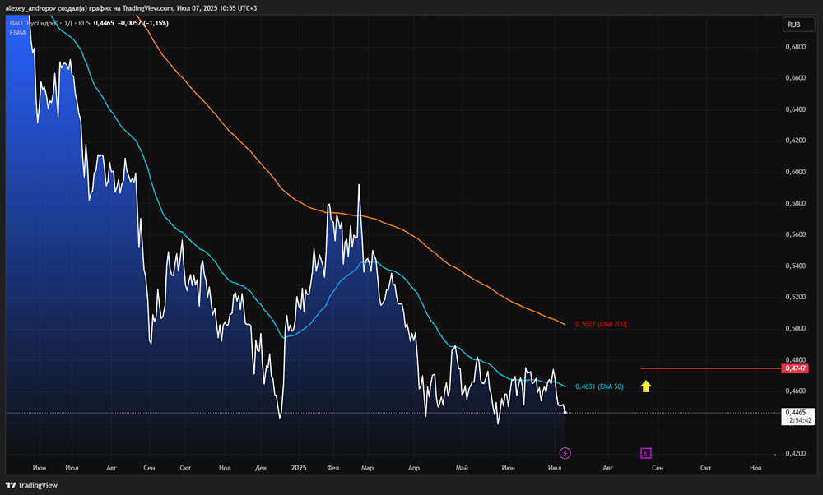Click the 0.5027 (EMA 200) label
Viewport: 823px width, 495px height.
[x=601, y=324]
